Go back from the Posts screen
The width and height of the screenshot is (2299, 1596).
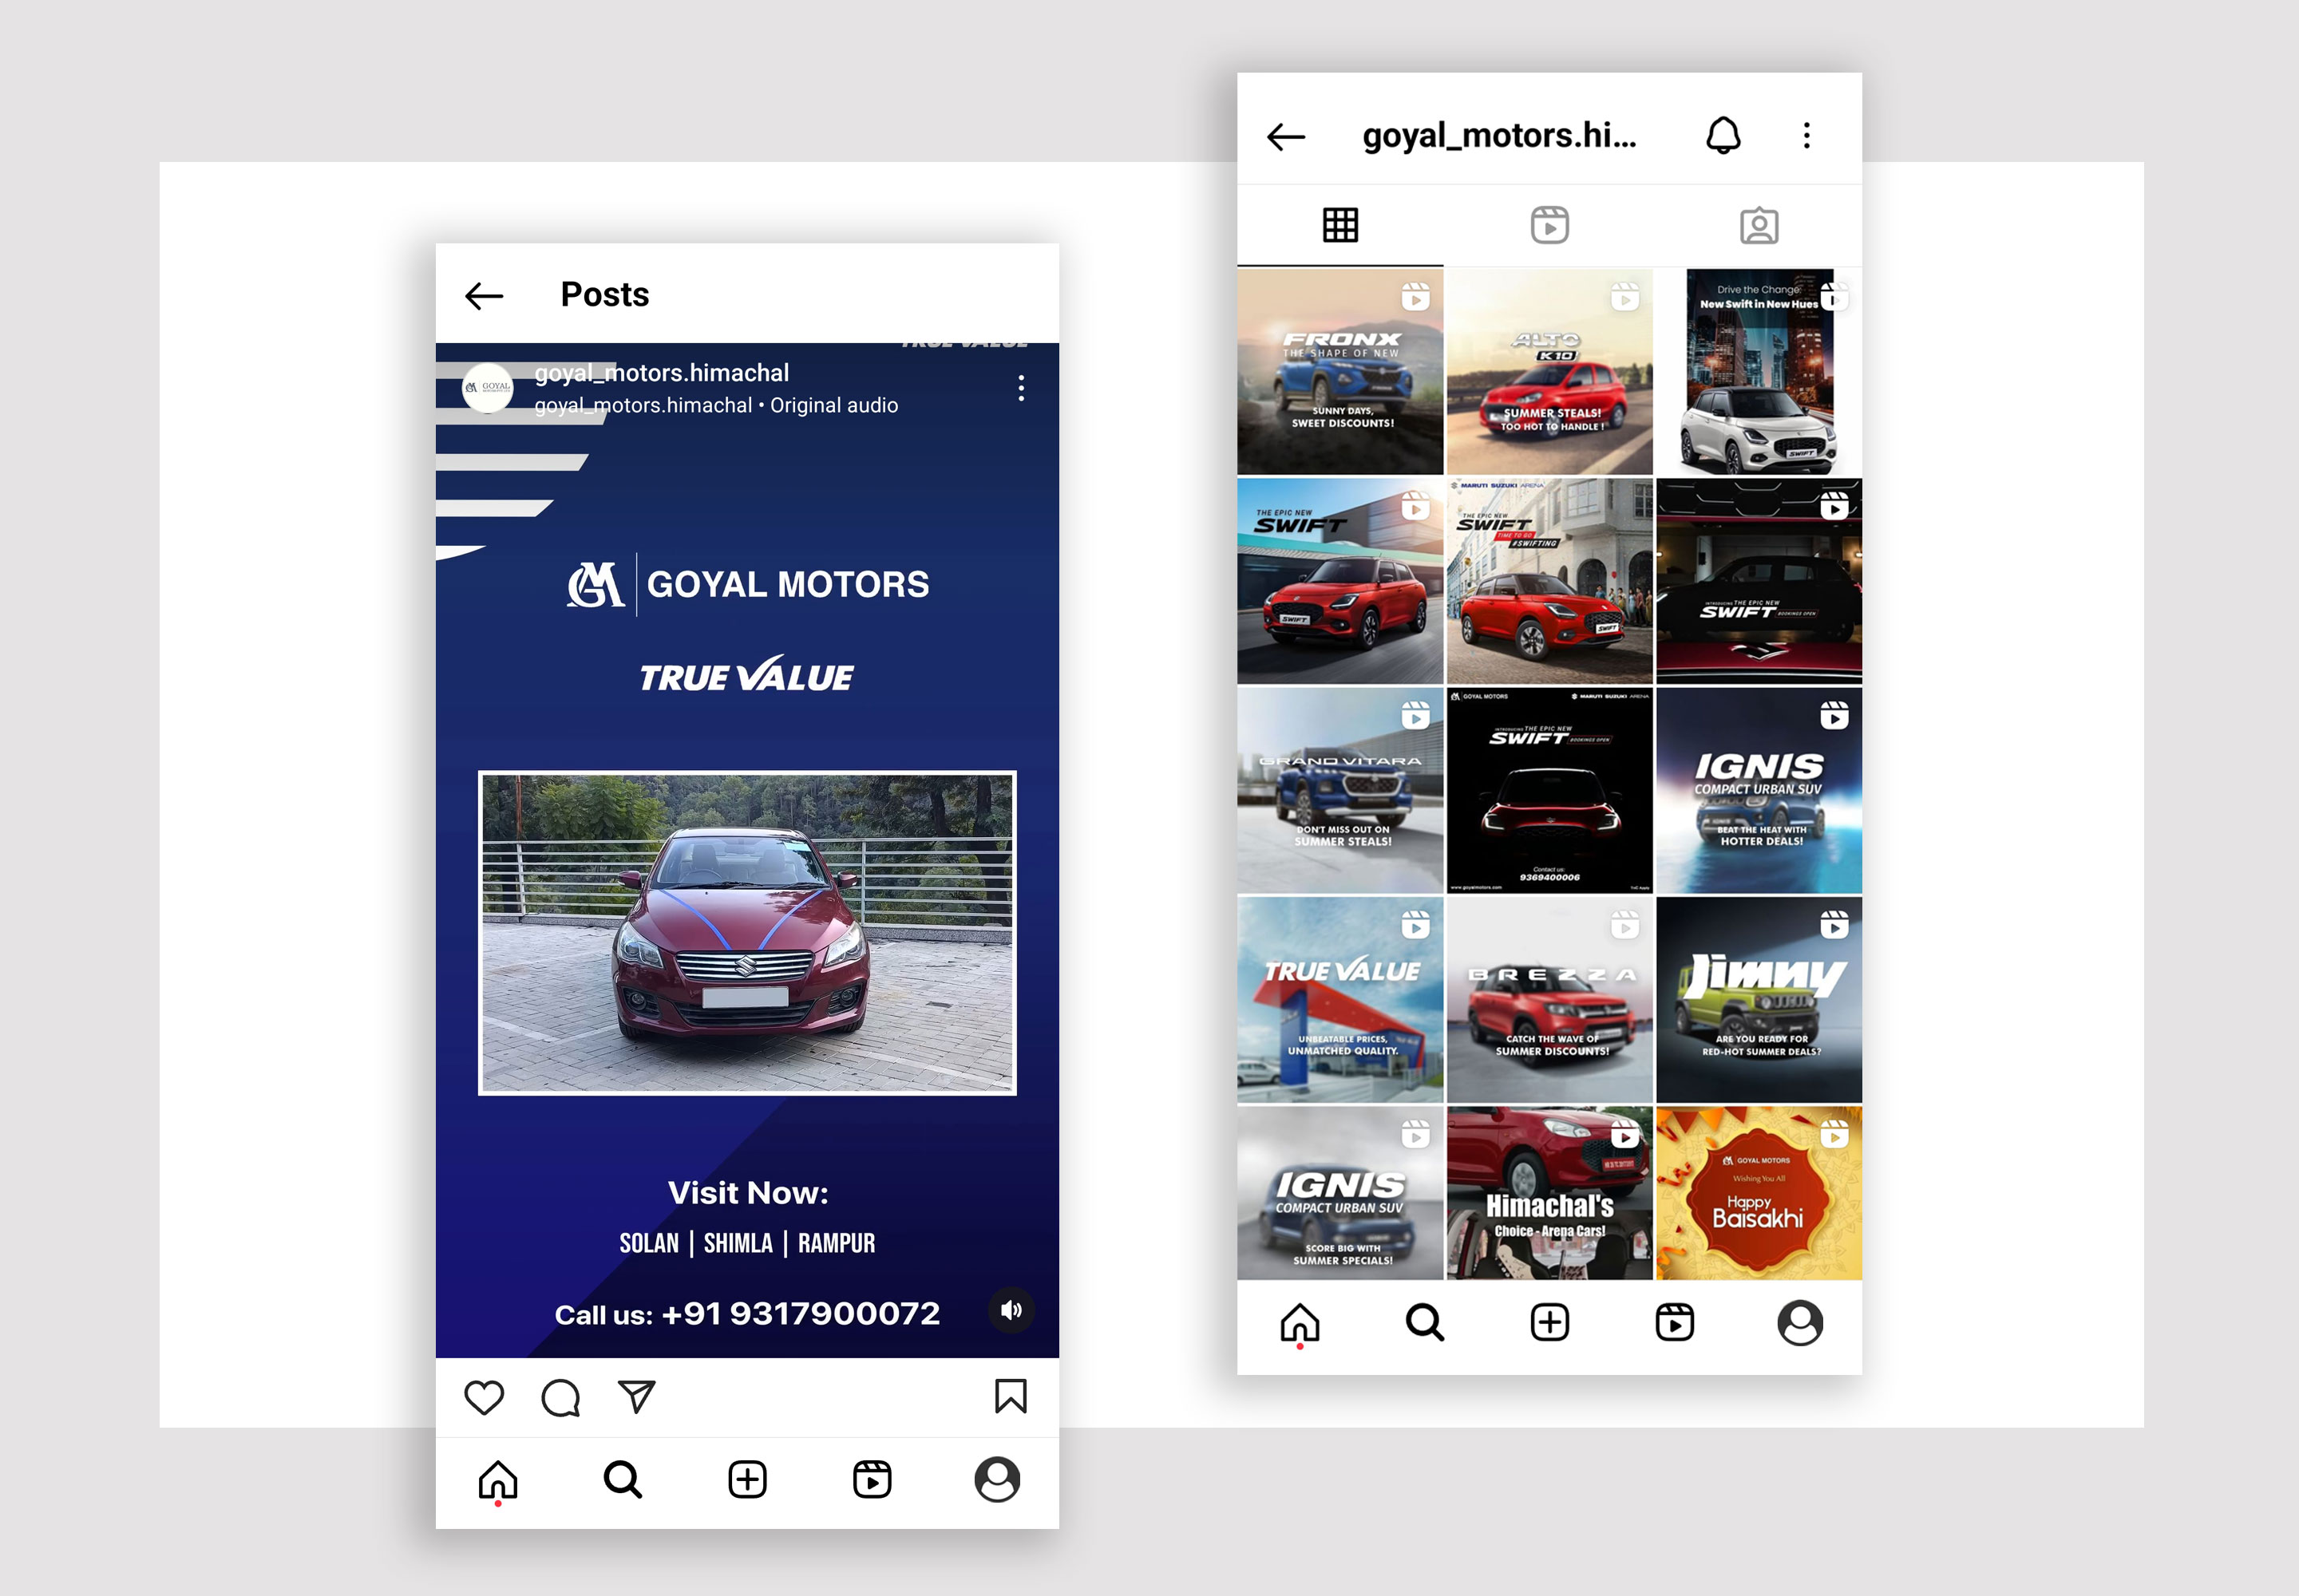click(485, 295)
